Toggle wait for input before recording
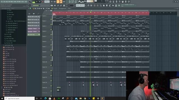 (55, 2)
